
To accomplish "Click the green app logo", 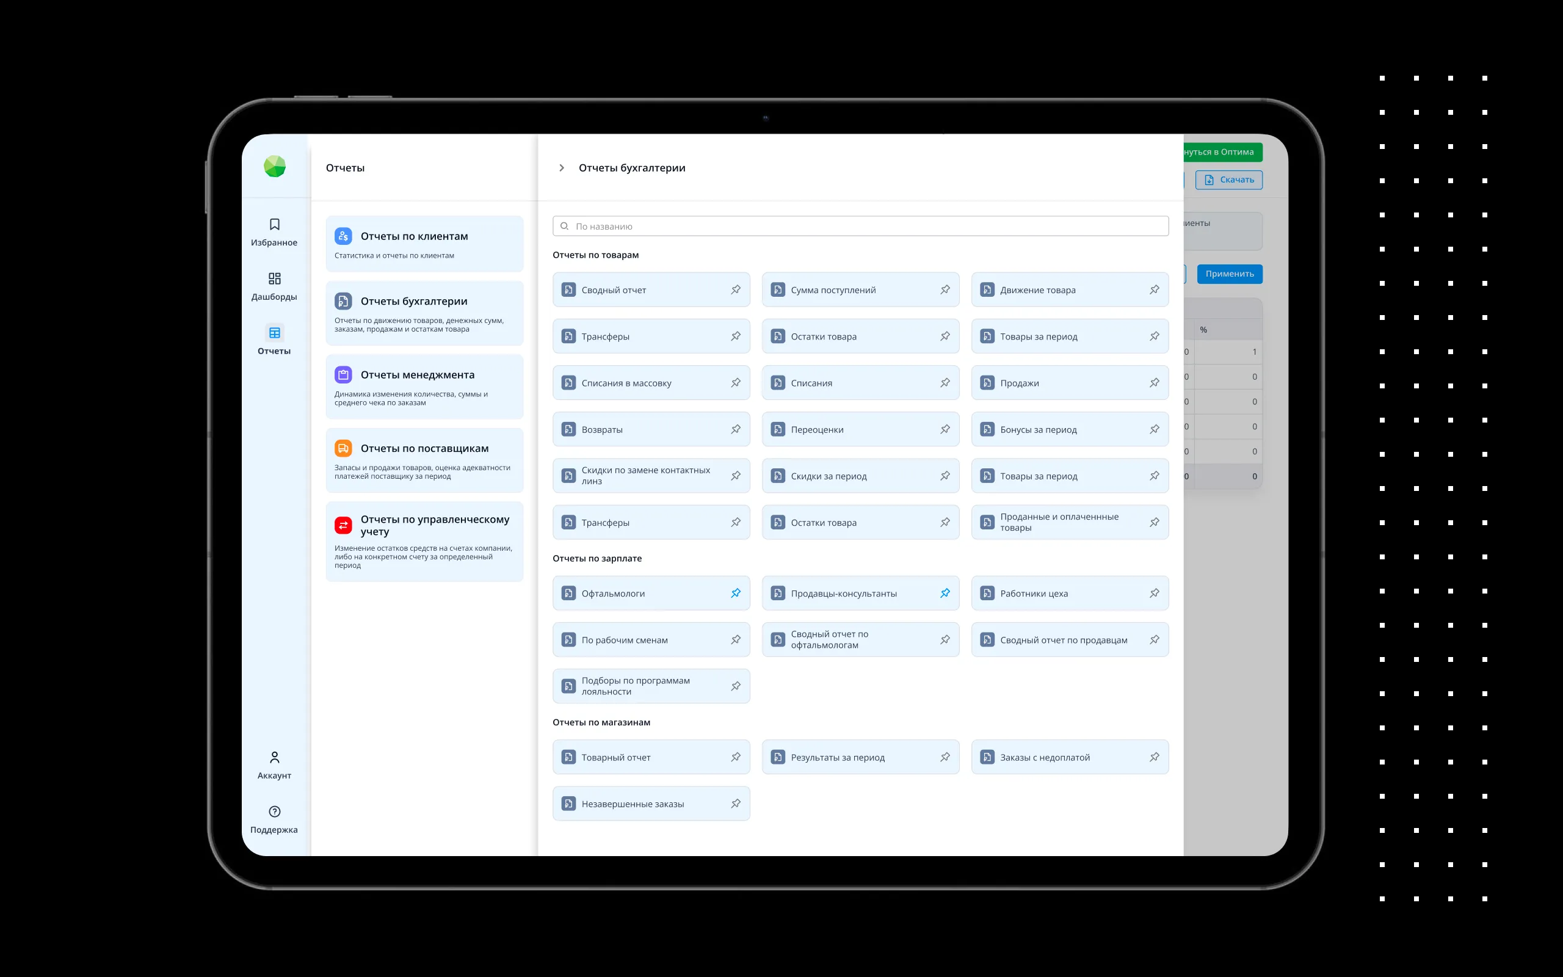I will 275,167.
